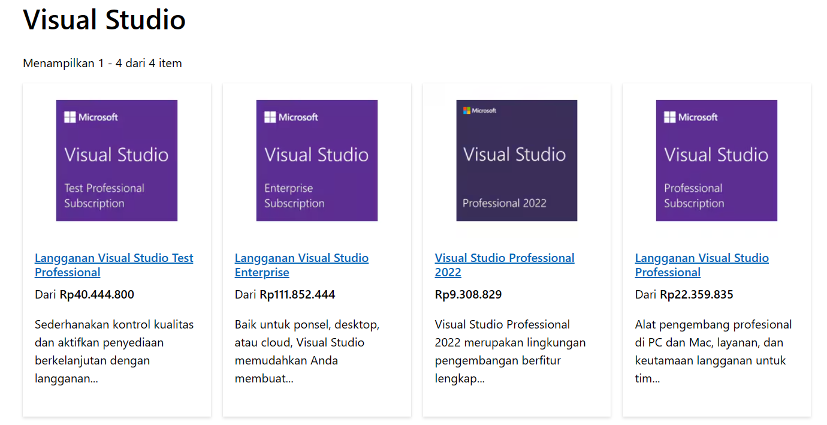
Task: Click the description starting "Alat pengembang profesional"
Action: click(714, 351)
